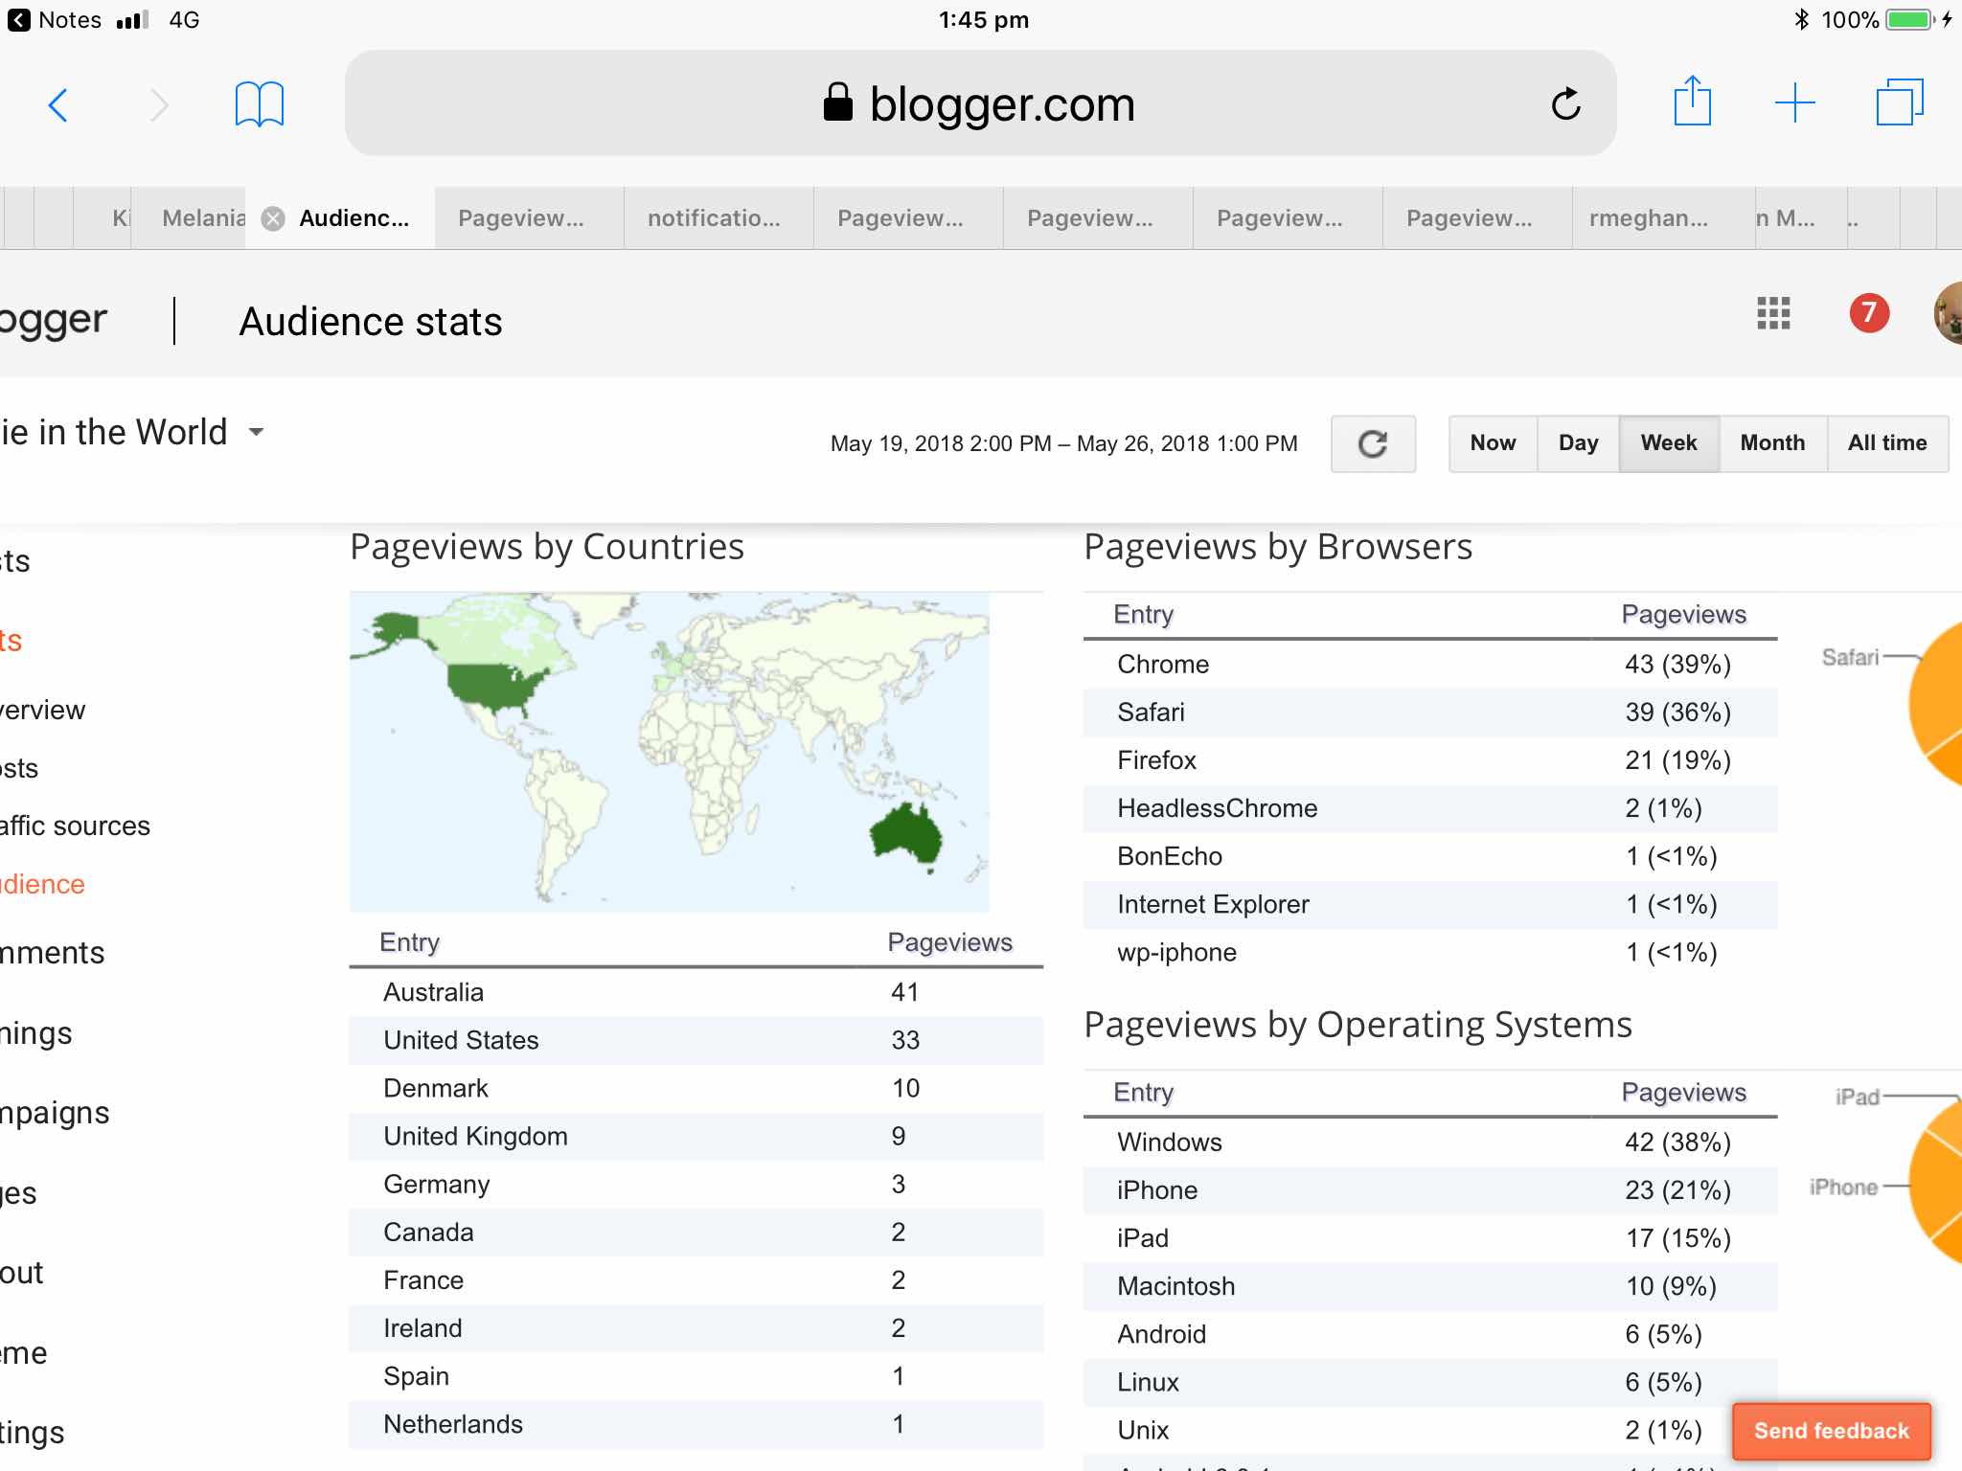Select the Month time range

pyautogui.click(x=1772, y=443)
